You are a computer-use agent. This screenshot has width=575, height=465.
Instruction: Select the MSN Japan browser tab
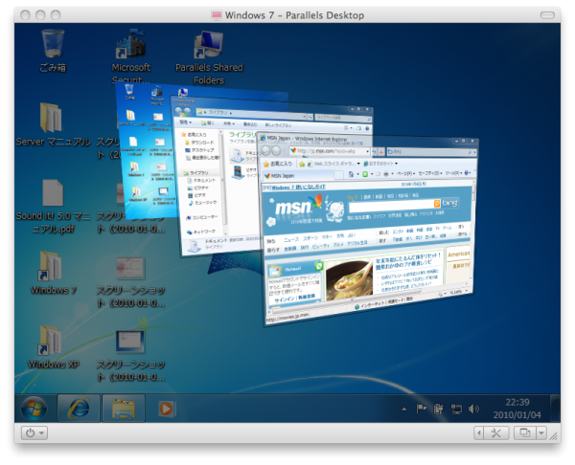pos(299,176)
